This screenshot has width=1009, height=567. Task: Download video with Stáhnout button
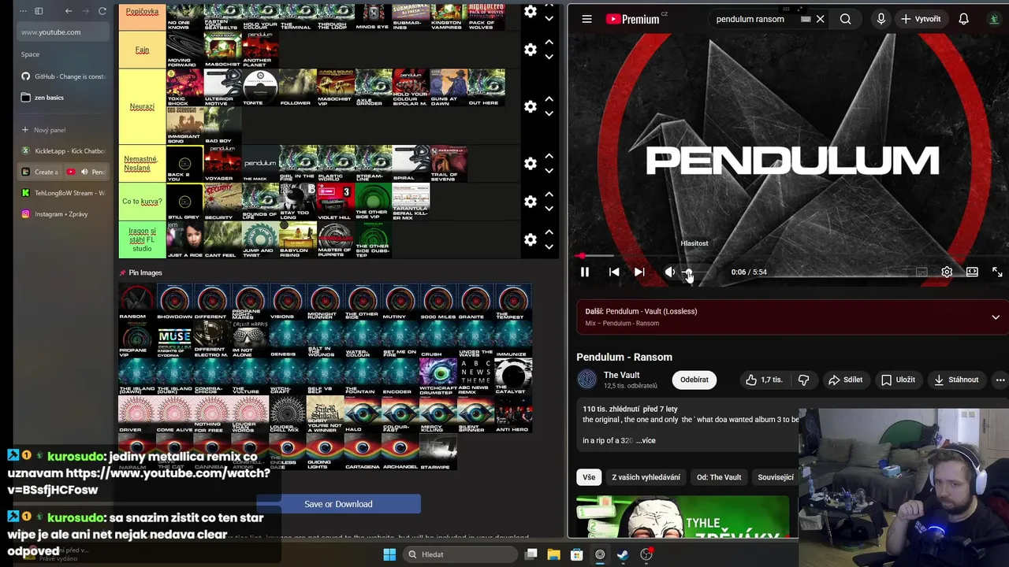coord(955,380)
